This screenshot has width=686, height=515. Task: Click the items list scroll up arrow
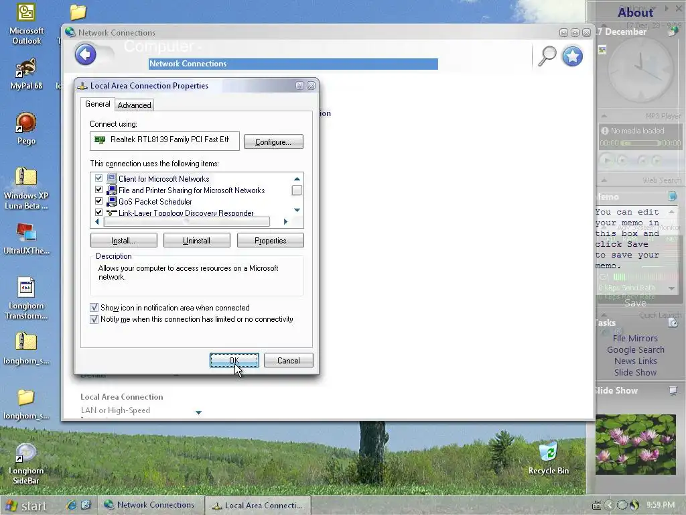[297, 178]
